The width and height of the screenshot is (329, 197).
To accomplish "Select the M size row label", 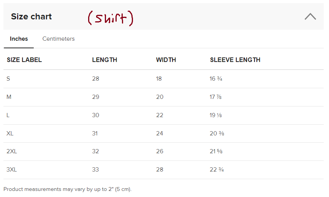I will click(x=9, y=97).
